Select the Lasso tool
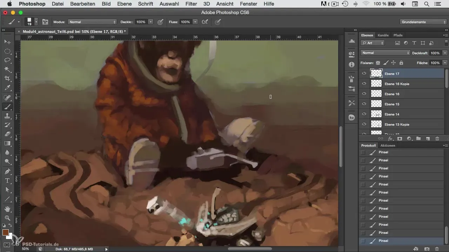Image resolution: width=449 pixels, height=252 pixels. [7, 60]
